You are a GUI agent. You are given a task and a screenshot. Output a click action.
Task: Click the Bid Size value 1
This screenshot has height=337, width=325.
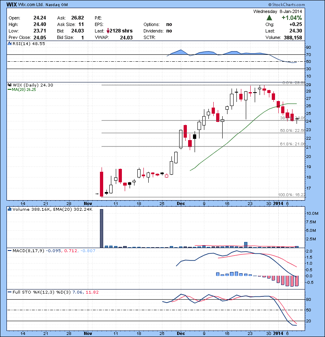(x=82, y=38)
